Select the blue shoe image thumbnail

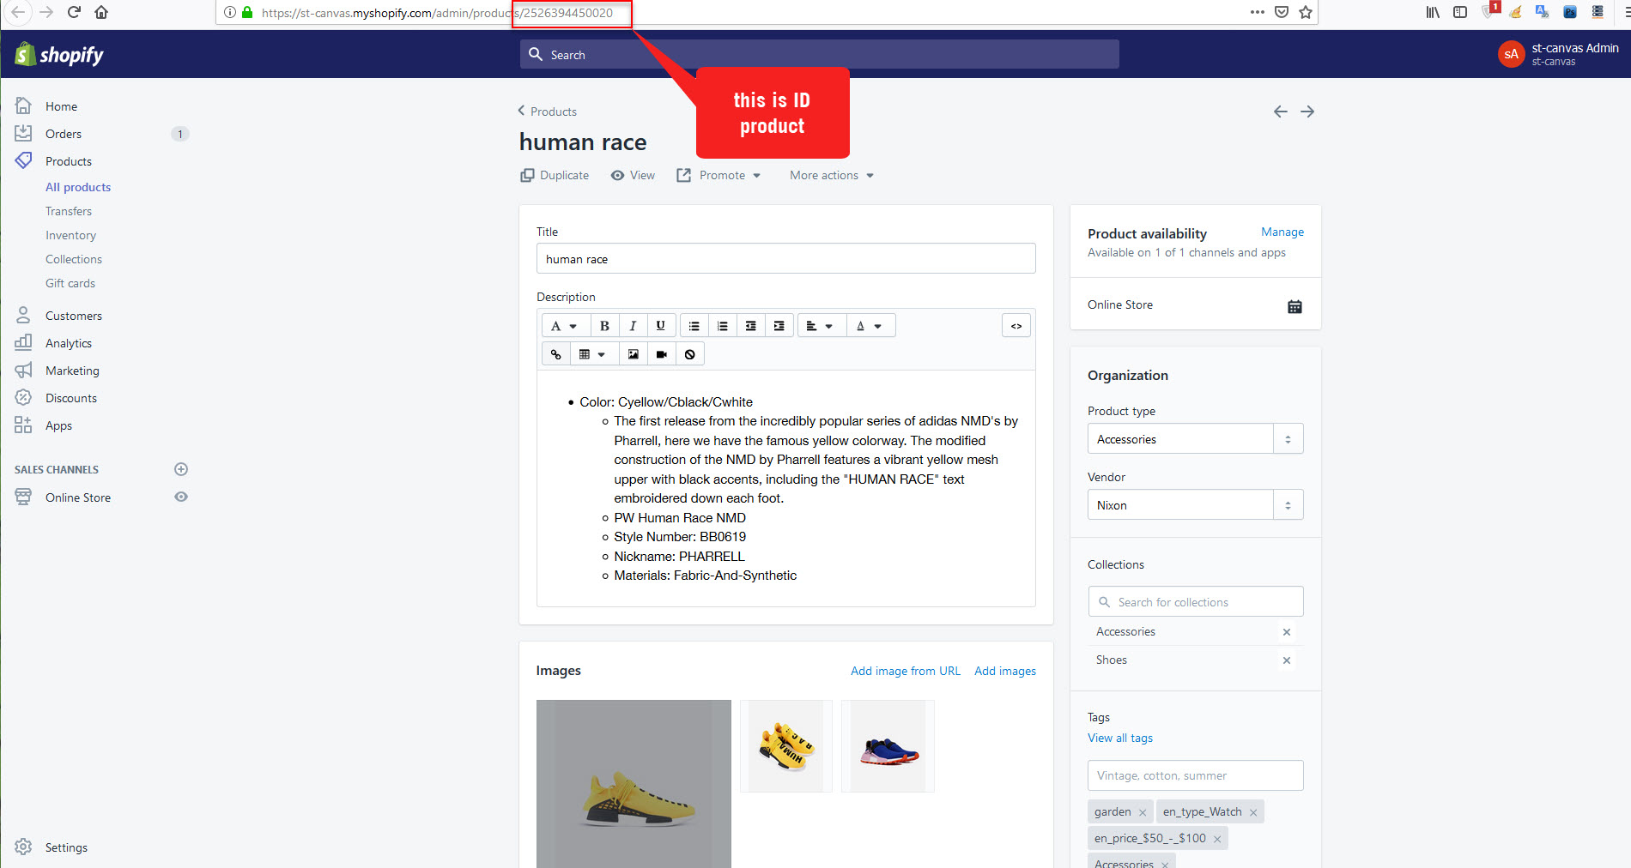click(x=888, y=746)
